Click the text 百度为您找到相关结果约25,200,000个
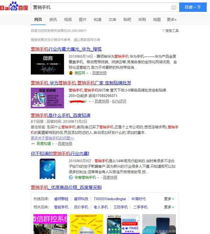The height and width of the screenshot is (234, 210). pos(59,31)
